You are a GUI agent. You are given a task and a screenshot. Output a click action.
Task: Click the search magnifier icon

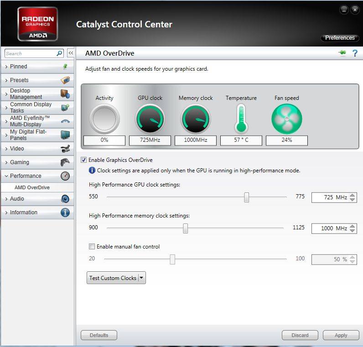59,53
